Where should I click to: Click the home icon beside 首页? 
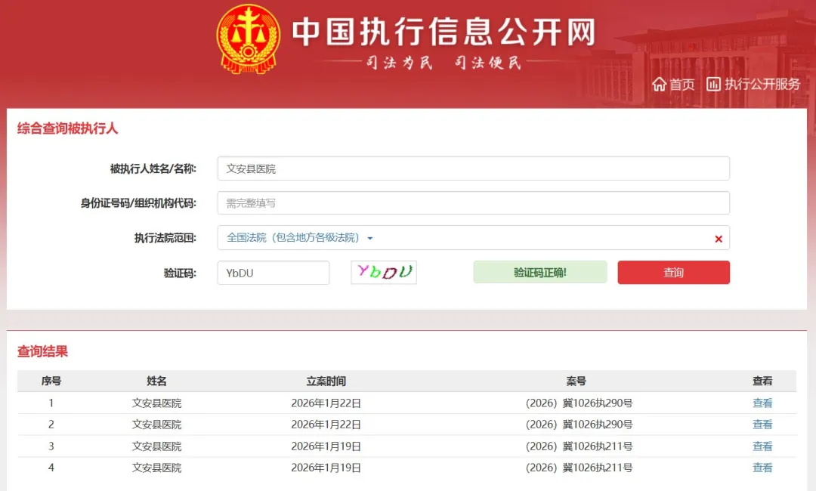click(659, 85)
